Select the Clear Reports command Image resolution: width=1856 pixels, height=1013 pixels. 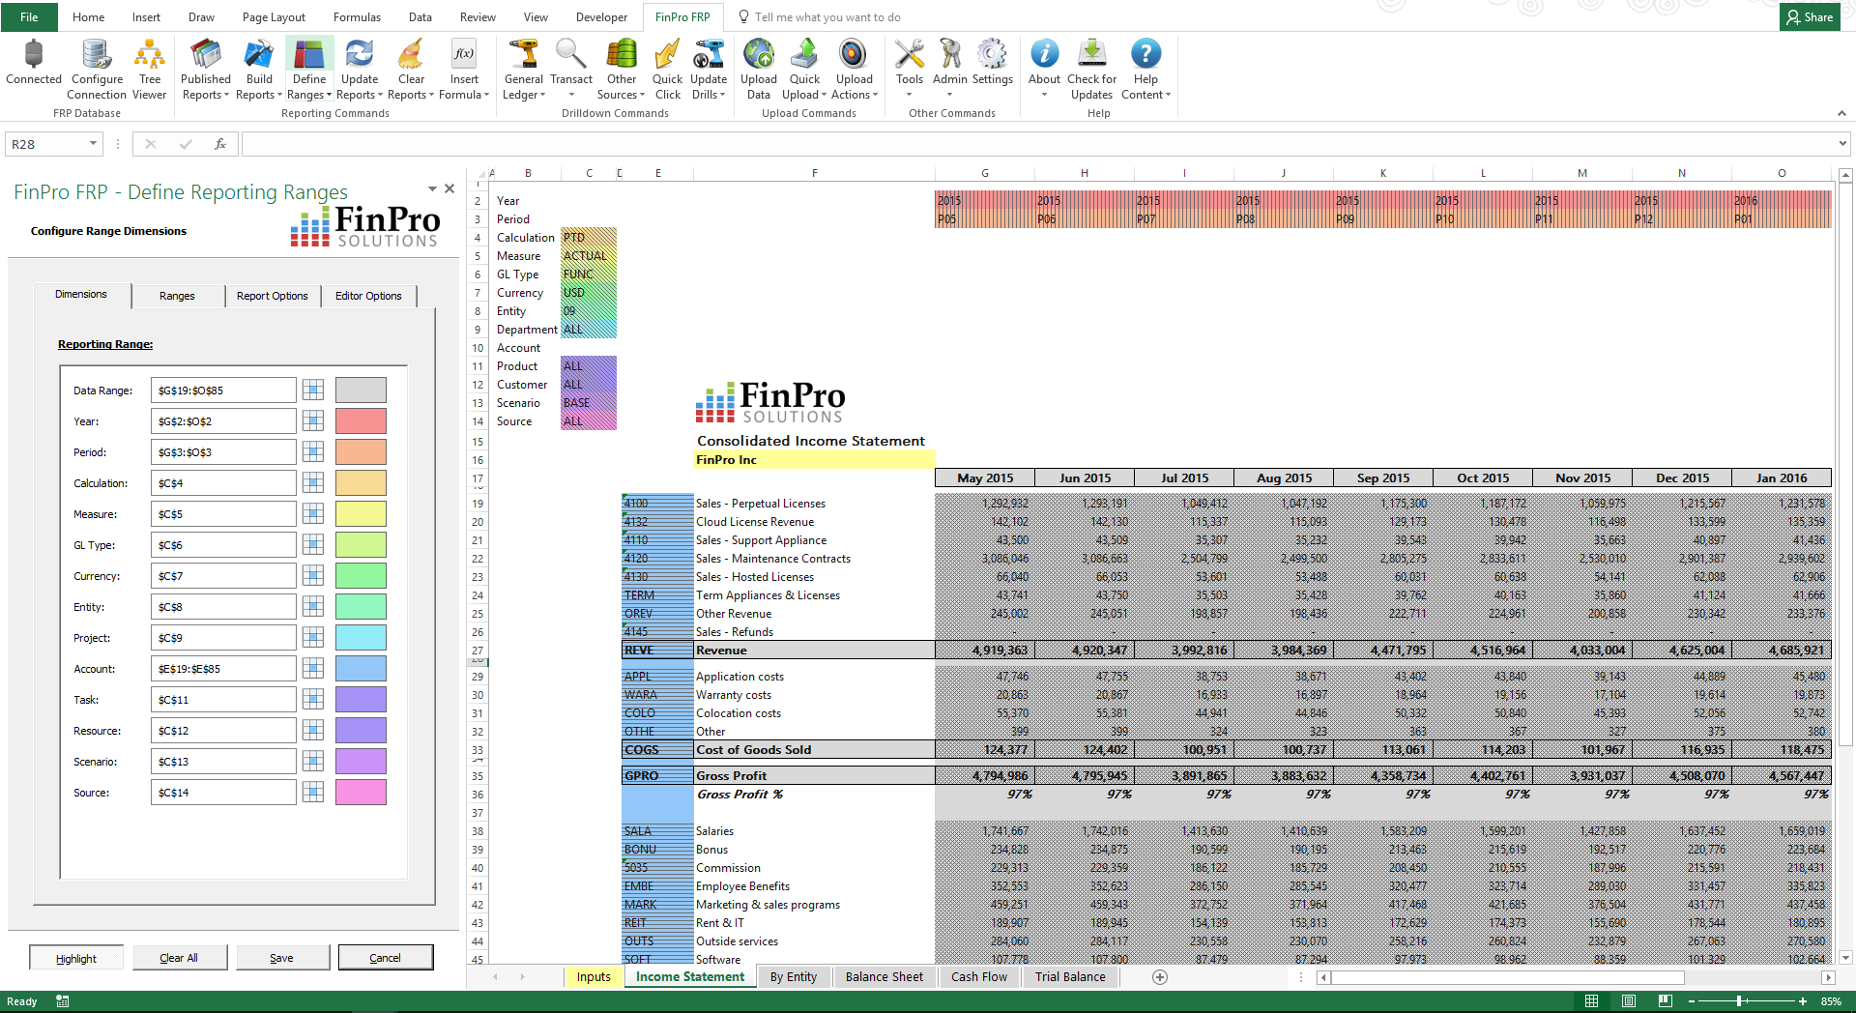[410, 68]
